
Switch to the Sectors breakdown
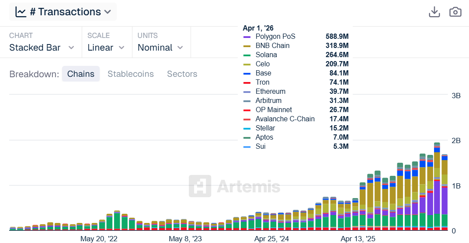182,74
